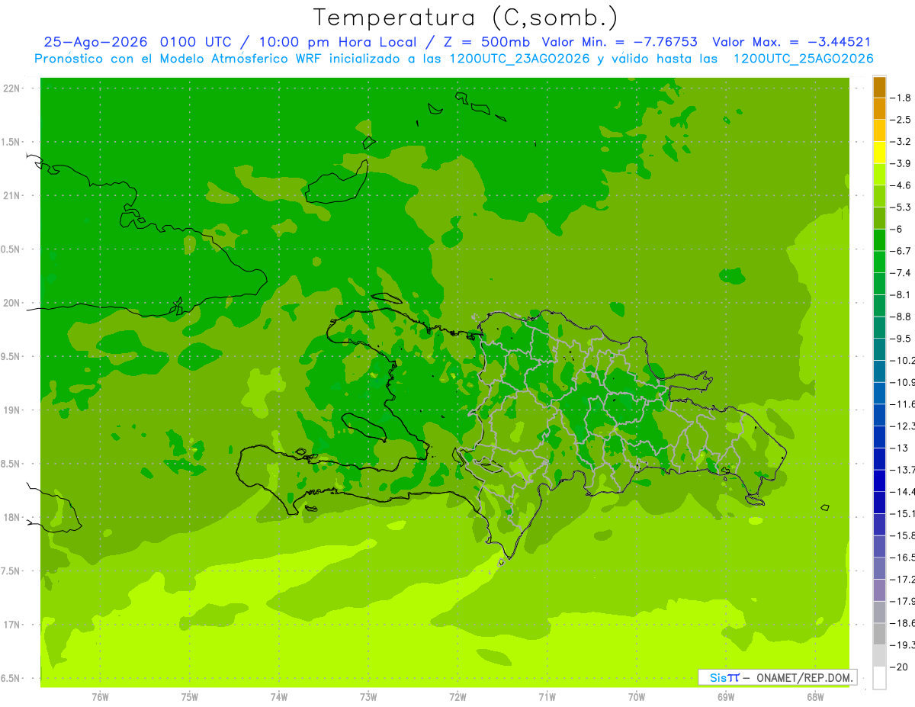The width and height of the screenshot is (915, 707).
Task: Select the 'Valor Min. = -7.76753' value
Action: pyautogui.click(x=619, y=43)
